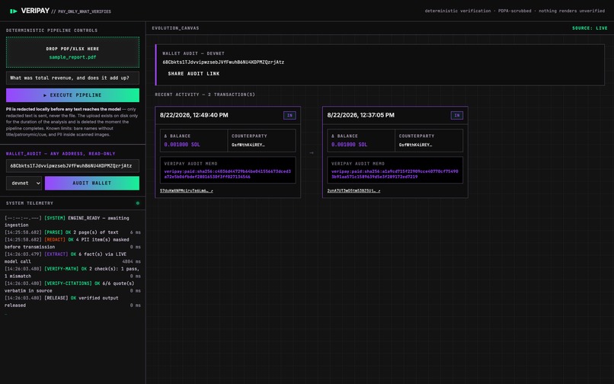The width and height of the screenshot is (614, 384).
Task: Click the [VERIFY-MATH] log entry
Action: [72, 272]
